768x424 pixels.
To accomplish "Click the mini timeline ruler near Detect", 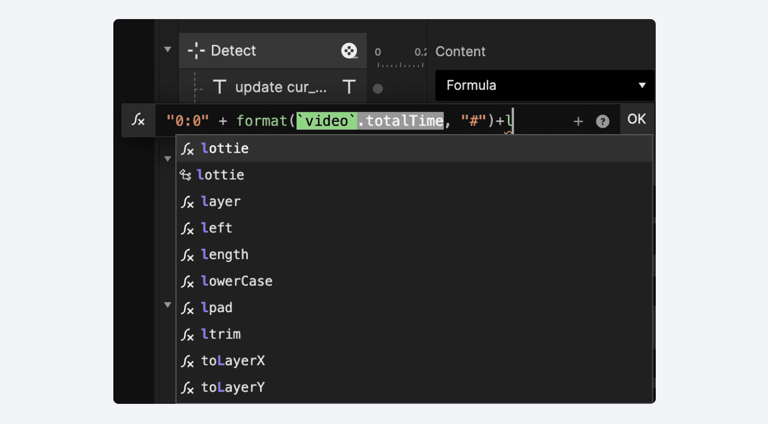I will click(x=400, y=63).
